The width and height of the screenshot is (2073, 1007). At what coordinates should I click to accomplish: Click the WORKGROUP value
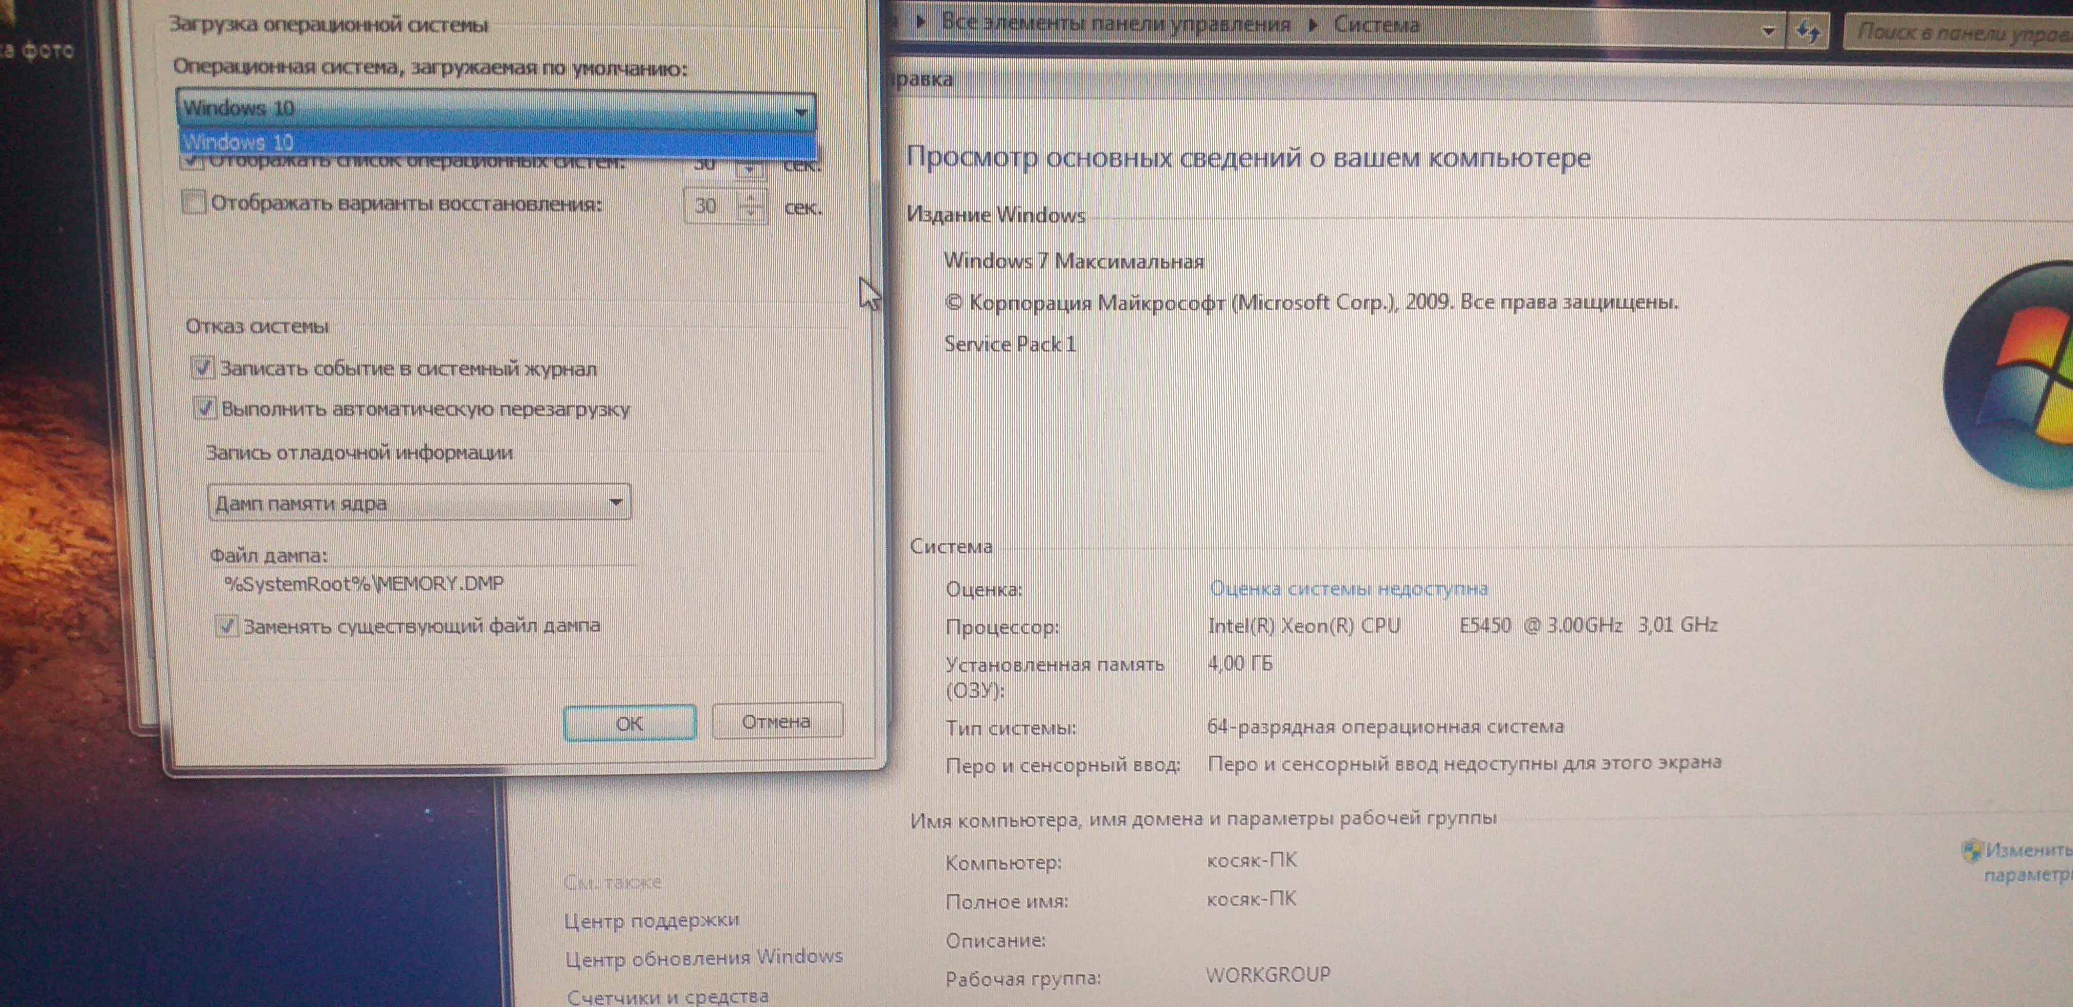1267,974
